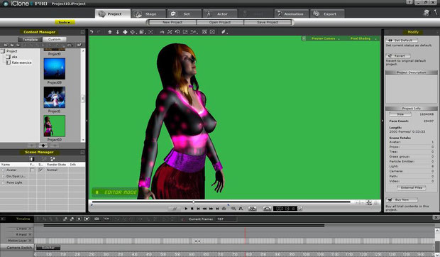This screenshot has width=440, height=257.
Task: Open the Tools dropdown menu
Action: coord(65,22)
